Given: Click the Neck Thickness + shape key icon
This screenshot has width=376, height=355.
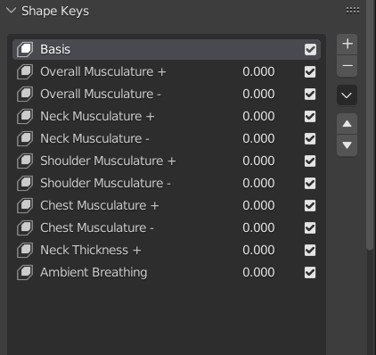Looking at the screenshot, I should [x=25, y=250].
